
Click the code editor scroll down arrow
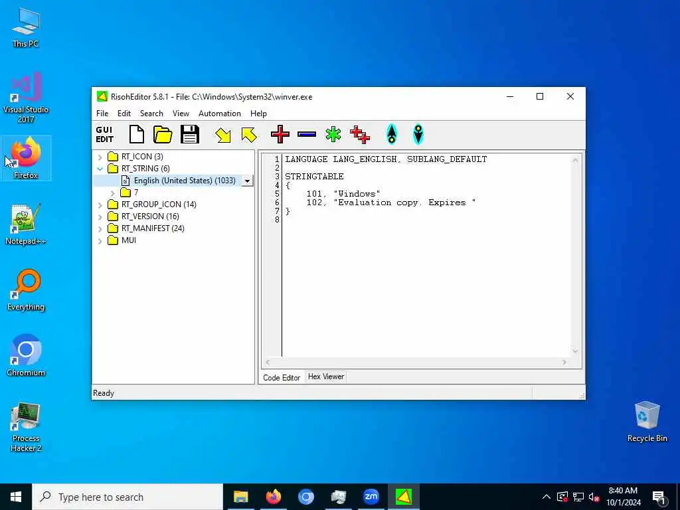(x=576, y=351)
